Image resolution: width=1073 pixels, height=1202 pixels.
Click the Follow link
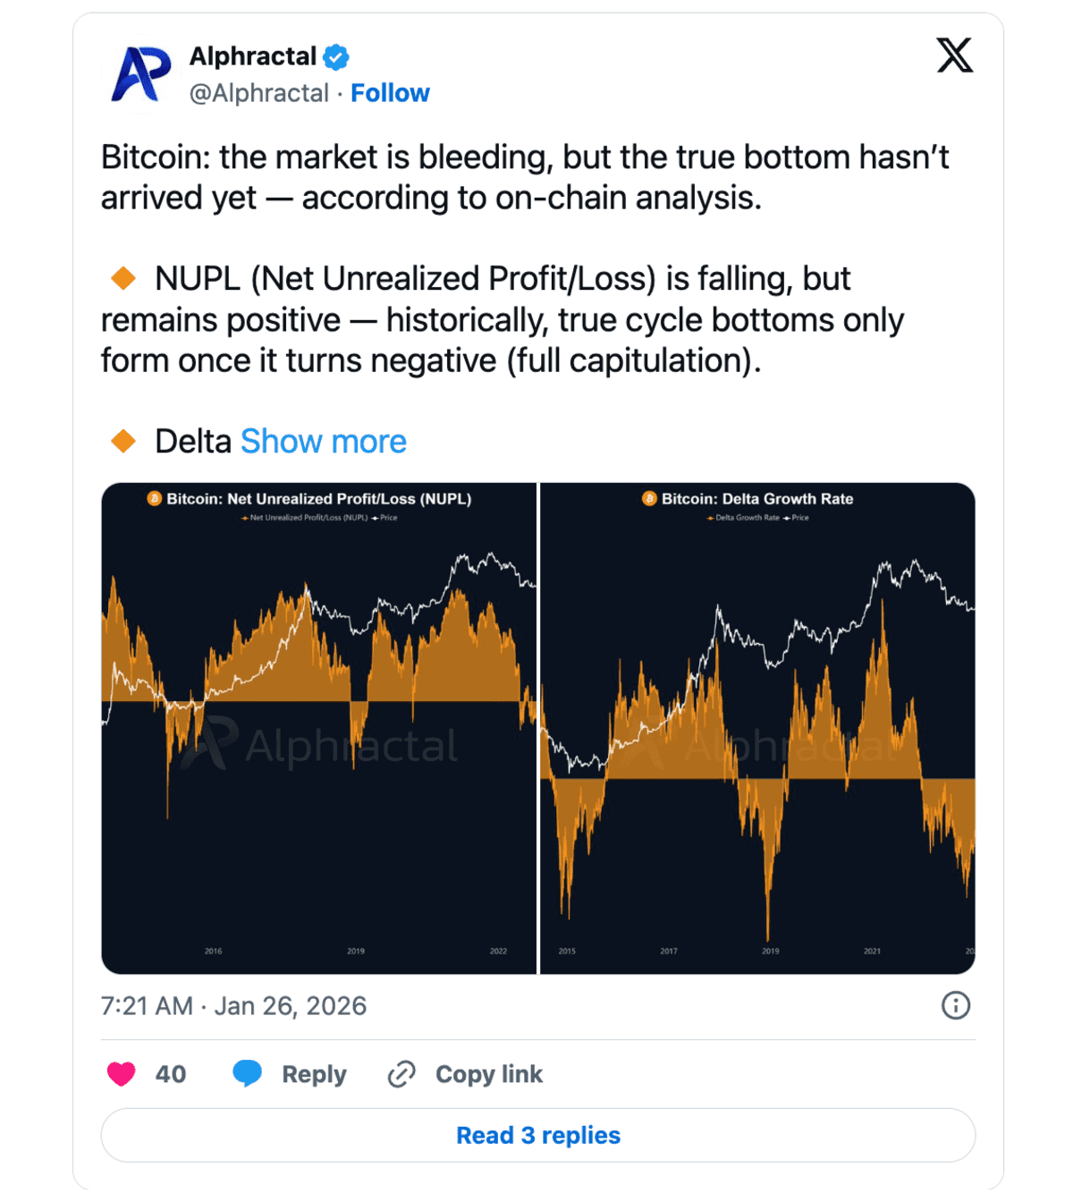[x=390, y=92]
